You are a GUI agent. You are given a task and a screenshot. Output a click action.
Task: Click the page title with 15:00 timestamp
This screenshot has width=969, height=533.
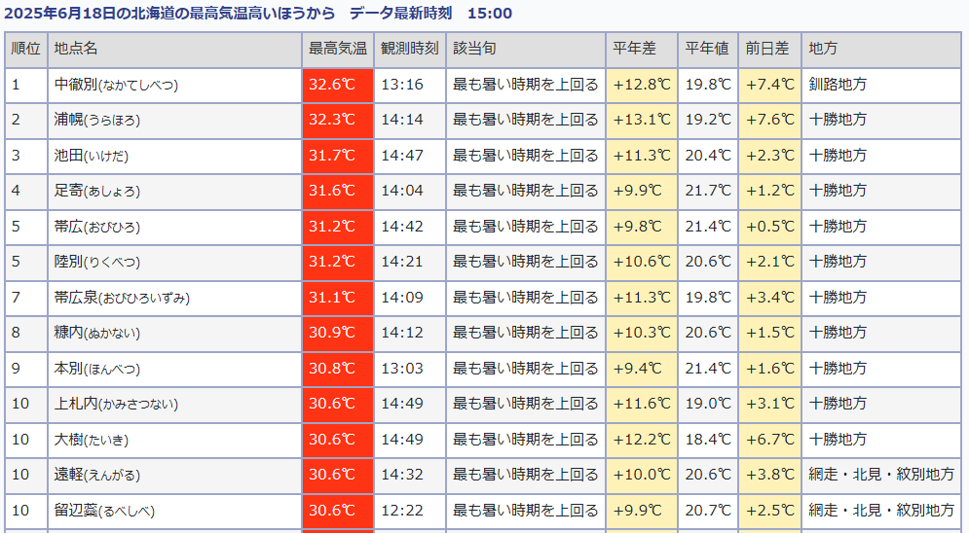point(258,13)
